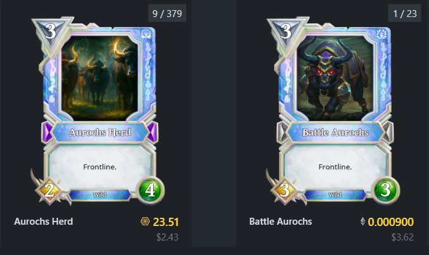This screenshot has width=429, height=255.
Task: Click the 1 / 23 count badge
Action: 405,13
